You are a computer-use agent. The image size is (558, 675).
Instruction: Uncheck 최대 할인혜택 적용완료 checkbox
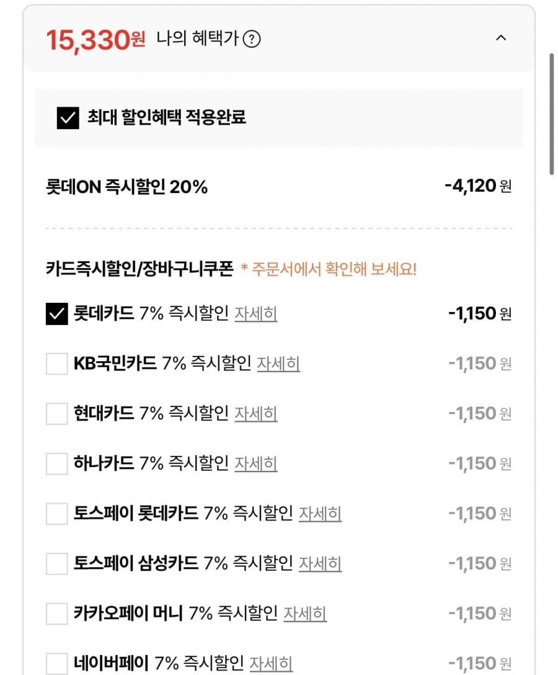68,118
